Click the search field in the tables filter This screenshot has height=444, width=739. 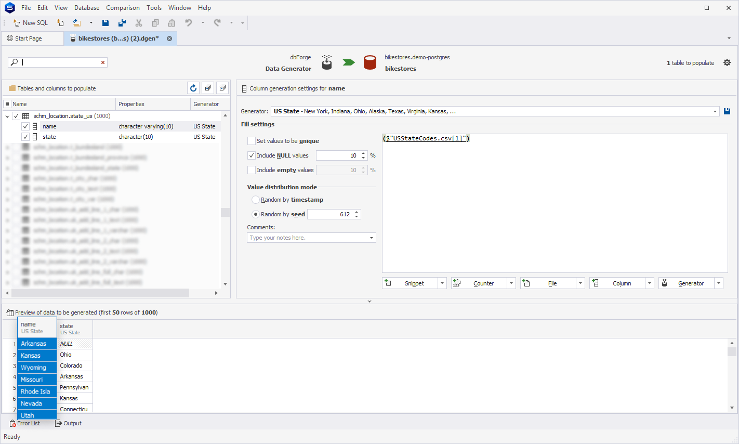59,62
